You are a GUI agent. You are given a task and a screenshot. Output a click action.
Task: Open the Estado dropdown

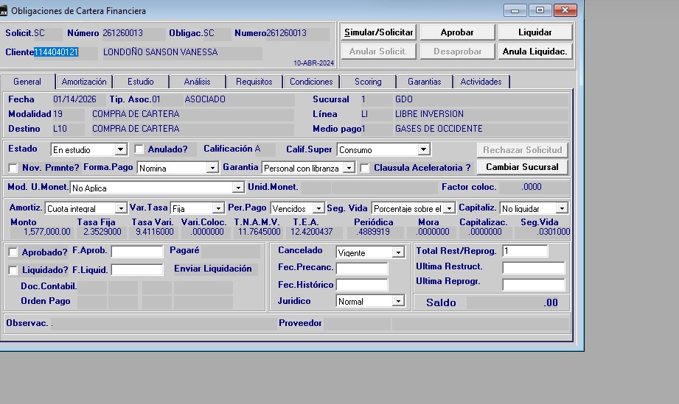pos(121,150)
